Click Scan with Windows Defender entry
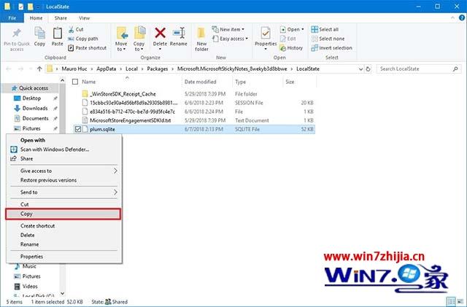467x307 pixels. pos(55,149)
